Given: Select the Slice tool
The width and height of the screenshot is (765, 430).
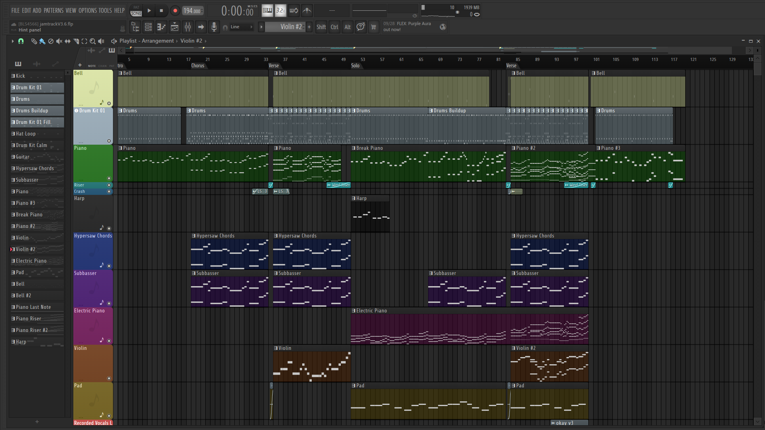Looking at the screenshot, I should (76, 41).
